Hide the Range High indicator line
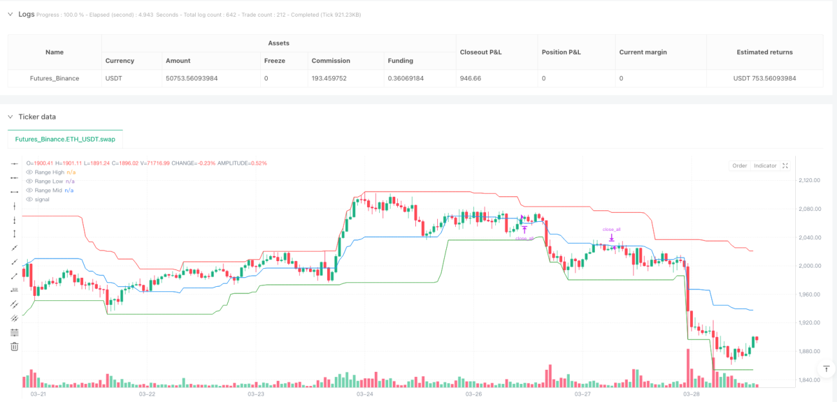 (x=29, y=172)
